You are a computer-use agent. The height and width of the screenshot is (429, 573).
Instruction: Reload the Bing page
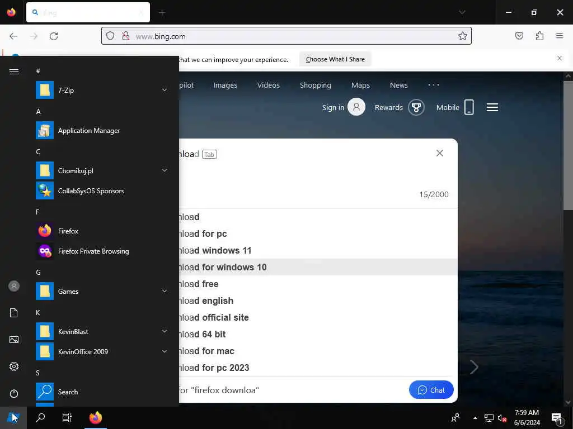pos(54,36)
